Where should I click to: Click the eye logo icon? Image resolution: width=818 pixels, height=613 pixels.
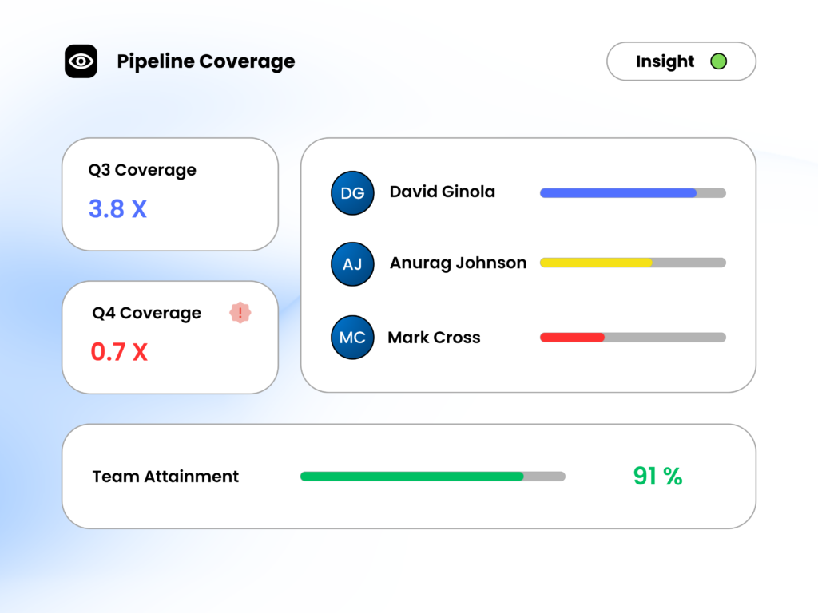pos(81,61)
